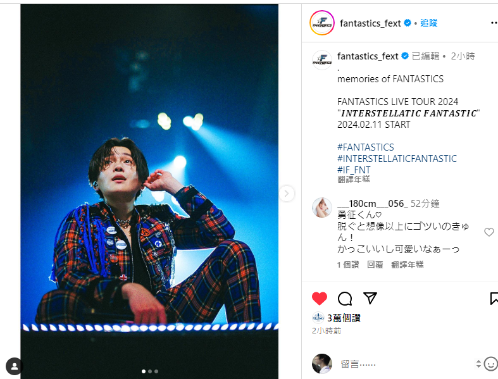Screen dimensions: 498x379
Task: Open the emoji picker smiley icon
Action: [490, 364]
